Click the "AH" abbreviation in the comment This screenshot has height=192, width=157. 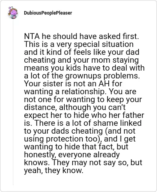coord(104,84)
